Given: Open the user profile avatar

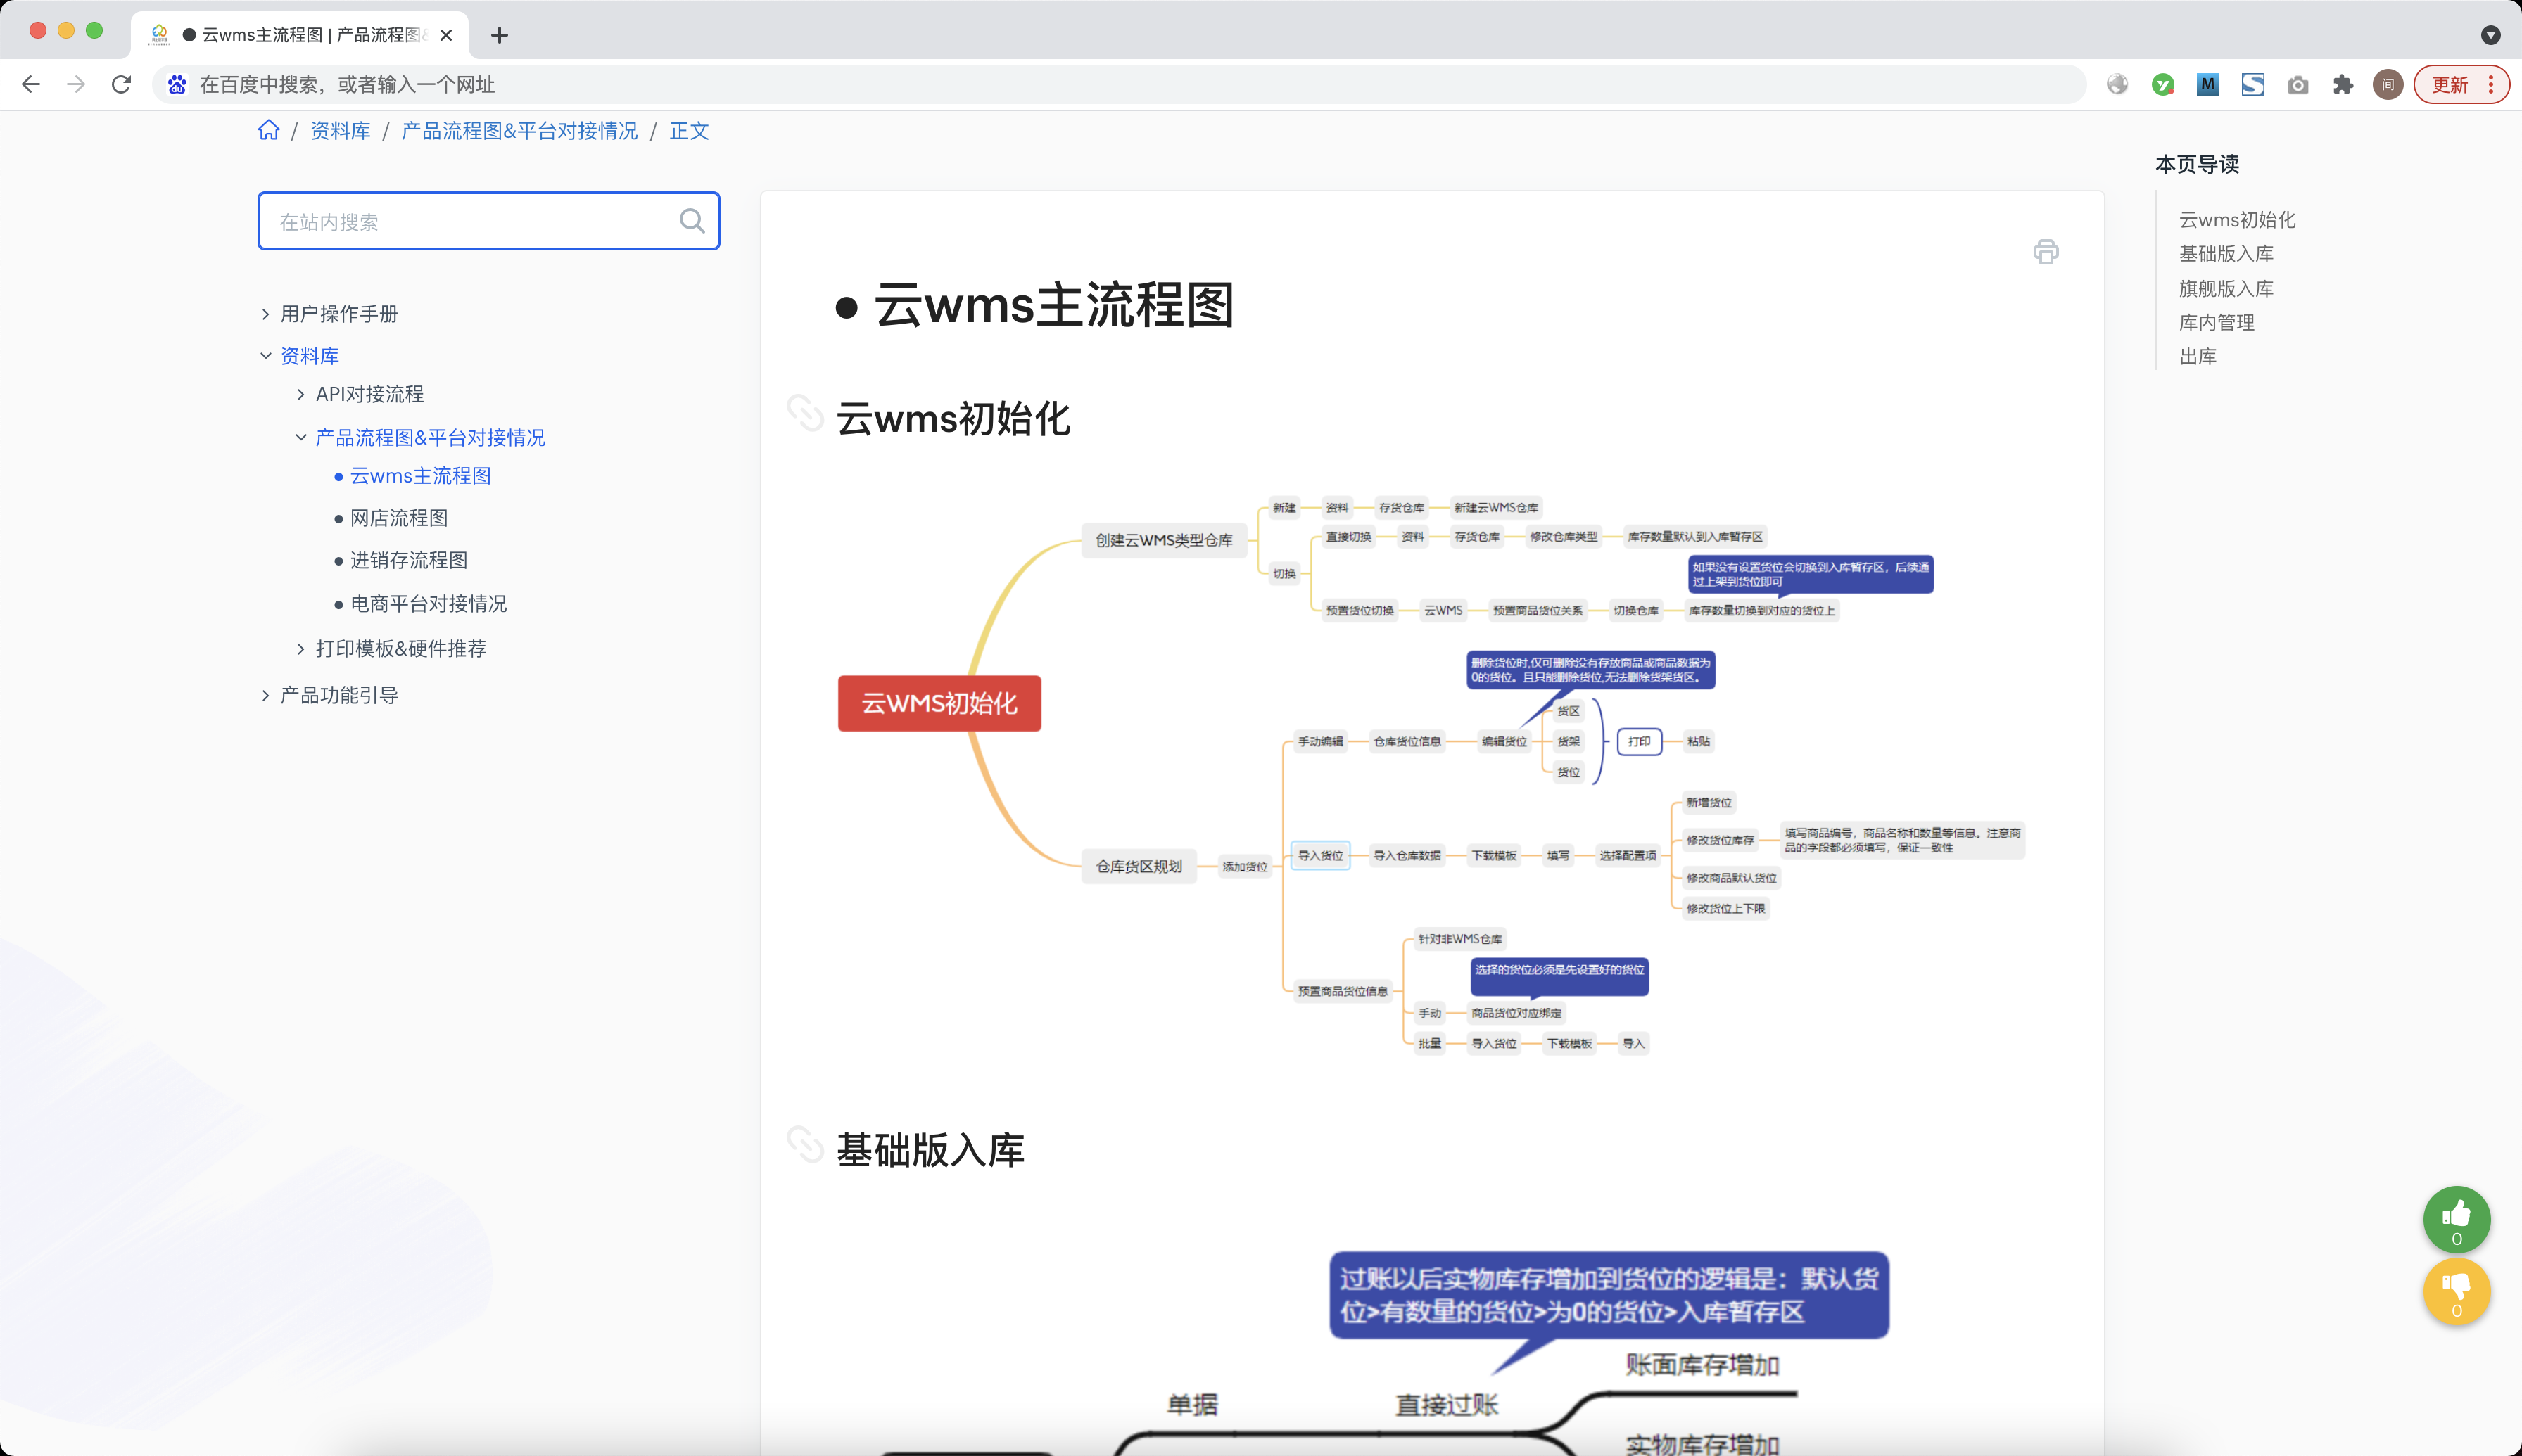Looking at the screenshot, I should pyautogui.click(x=2388, y=85).
